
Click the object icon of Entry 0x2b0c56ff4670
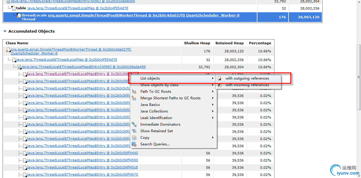pos(25,175)
